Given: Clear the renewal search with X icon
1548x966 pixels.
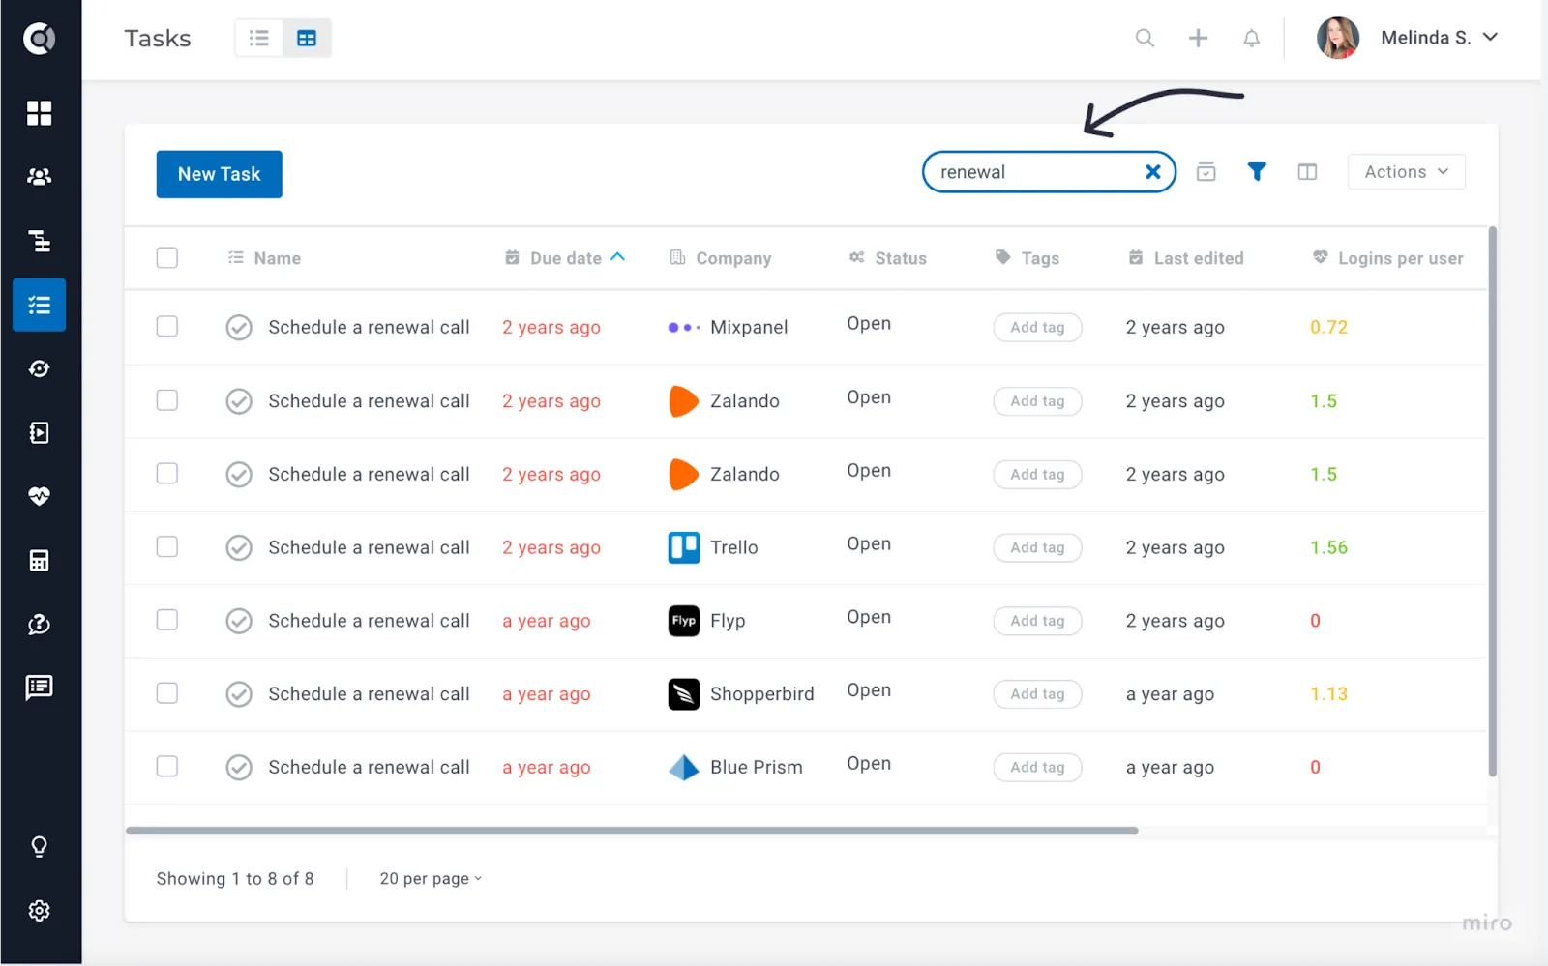Looking at the screenshot, I should tap(1153, 172).
